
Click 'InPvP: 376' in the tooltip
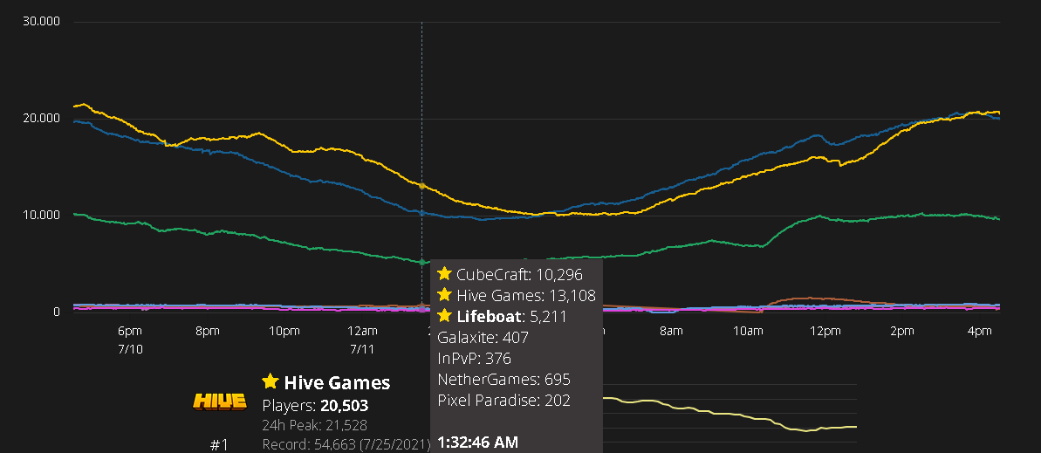tap(474, 359)
